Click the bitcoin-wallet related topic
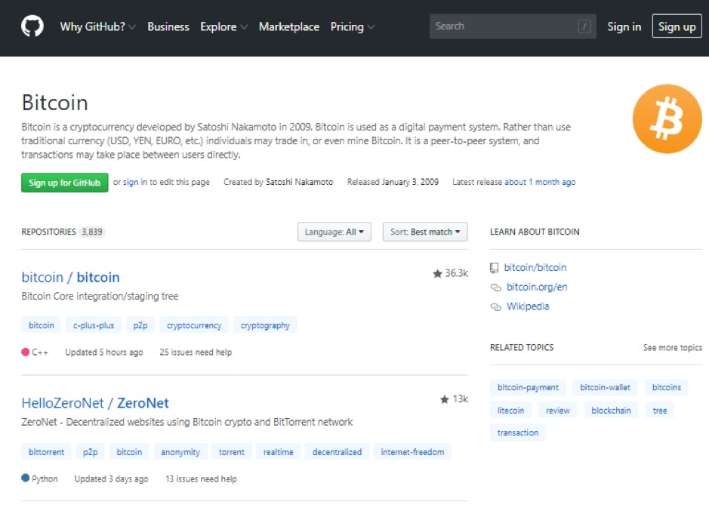 click(605, 387)
